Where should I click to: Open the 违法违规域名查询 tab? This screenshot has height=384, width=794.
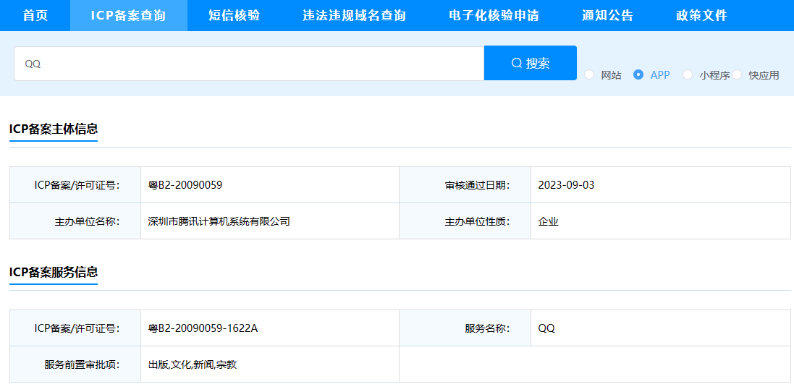(x=355, y=16)
